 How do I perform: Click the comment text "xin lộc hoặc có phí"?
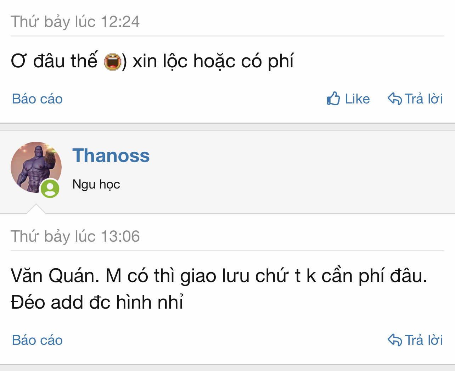click(213, 61)
